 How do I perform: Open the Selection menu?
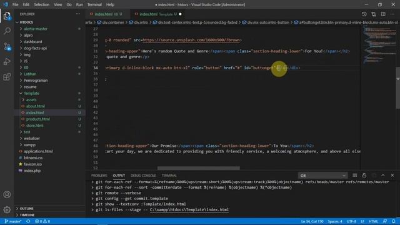pyautogui.click(x=42, y=4)
